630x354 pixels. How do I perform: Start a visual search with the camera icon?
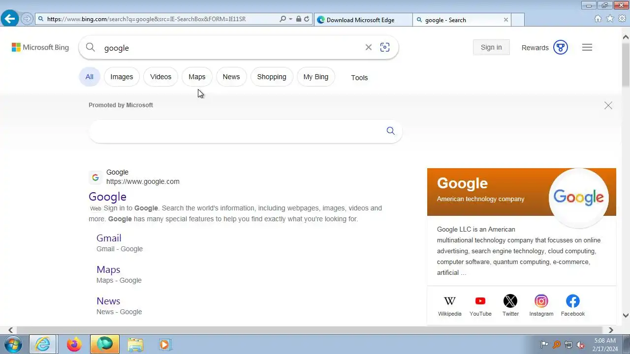pyautogui.click(x=385, y=47)
